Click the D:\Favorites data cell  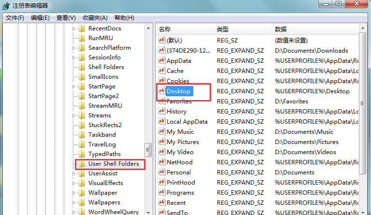click(x=291, y=101)
